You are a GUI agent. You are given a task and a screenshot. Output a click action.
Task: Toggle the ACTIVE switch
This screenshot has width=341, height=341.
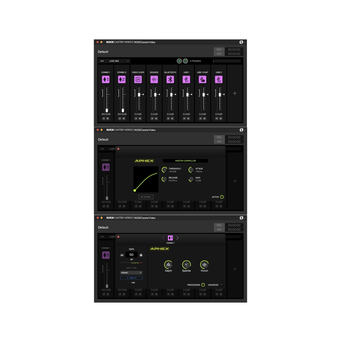(x=222, y=197)
